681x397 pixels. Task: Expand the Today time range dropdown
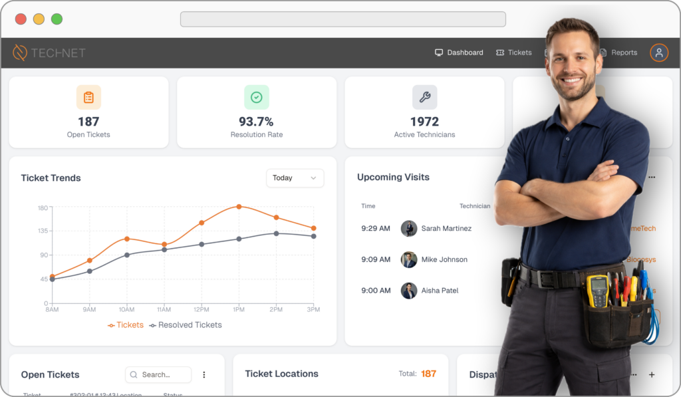pyautogui.click(x=295, y=178)
